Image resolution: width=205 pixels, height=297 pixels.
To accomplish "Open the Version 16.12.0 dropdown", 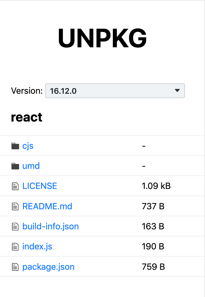I will (x=115, y=91).
